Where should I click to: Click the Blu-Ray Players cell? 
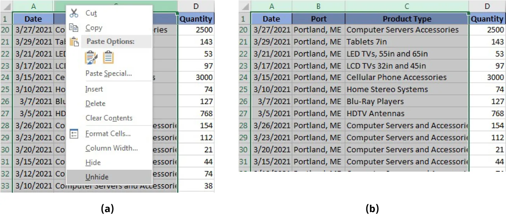point(406,101)
